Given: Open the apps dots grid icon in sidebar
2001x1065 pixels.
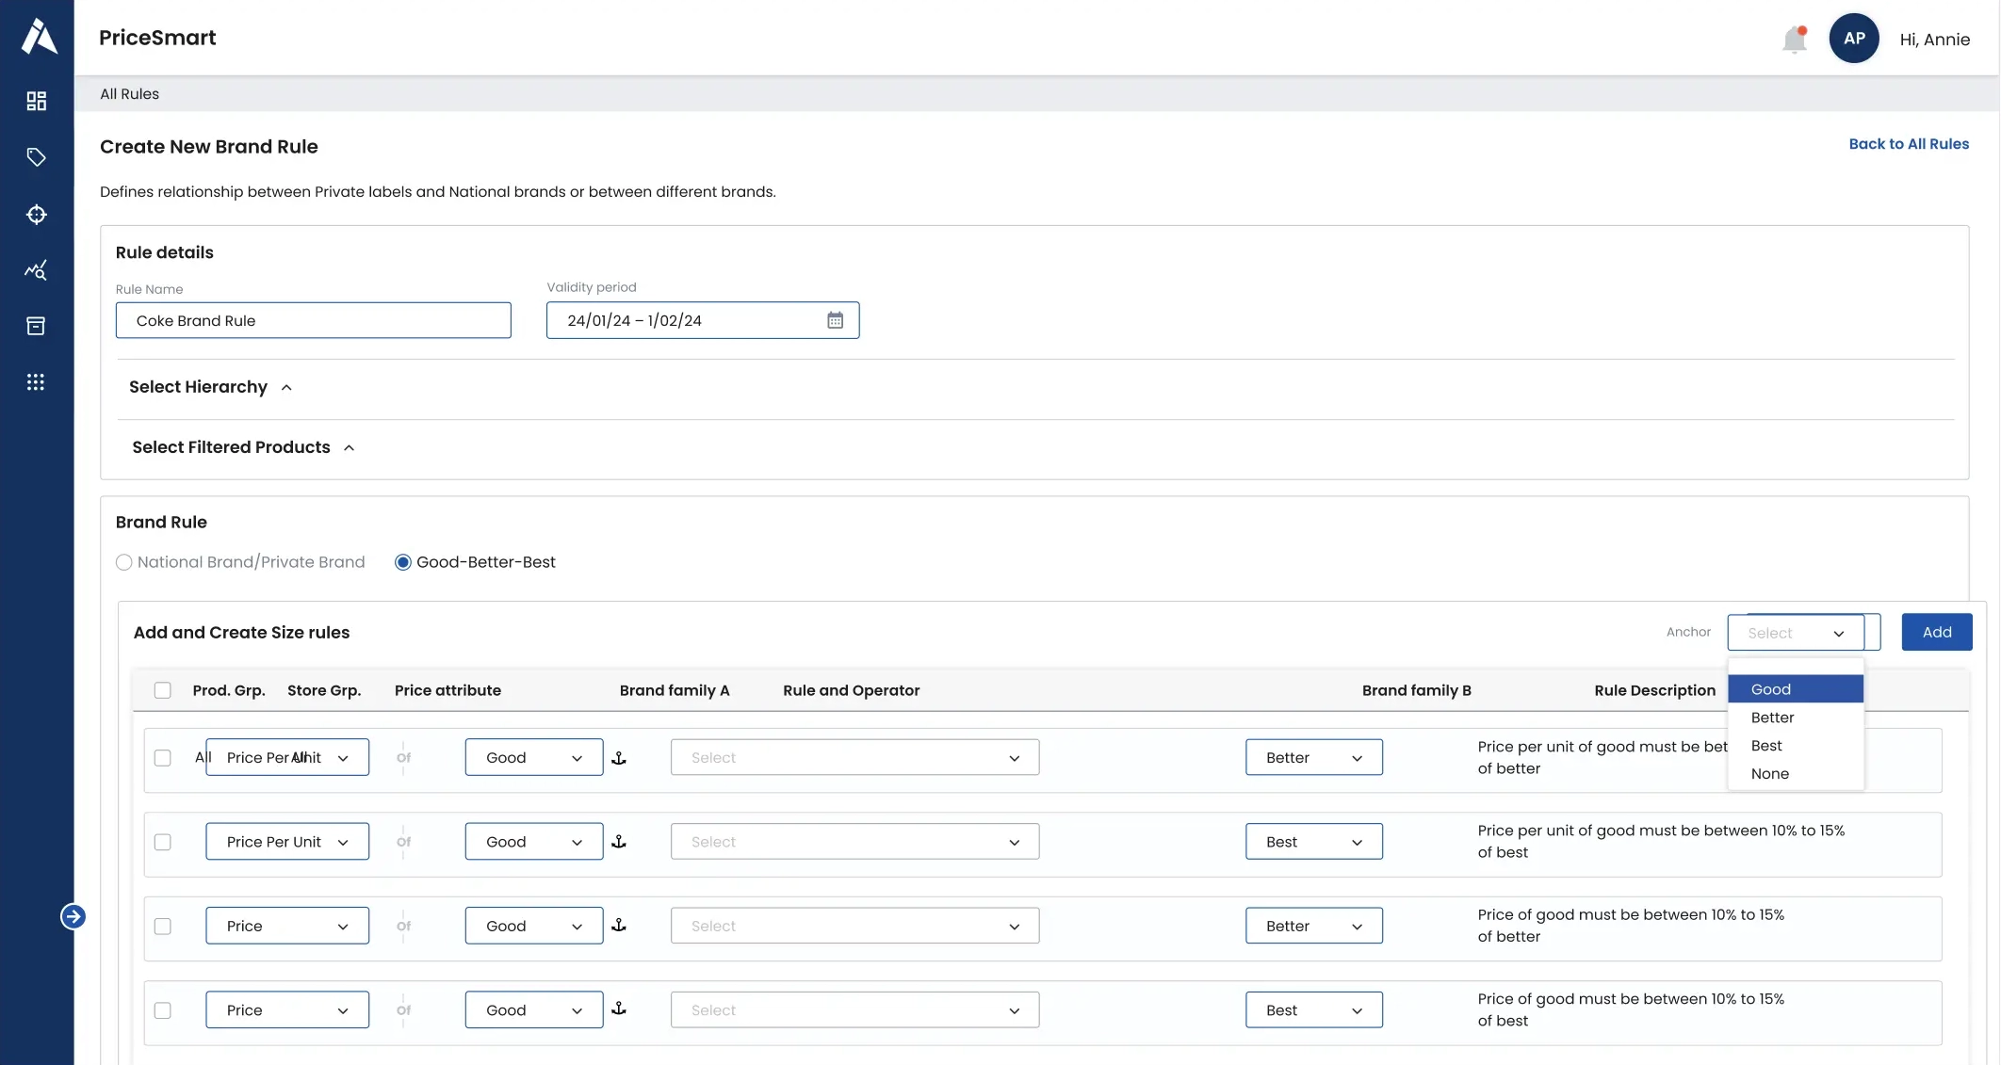Looking at the screenshot, I should coord(36,381).
